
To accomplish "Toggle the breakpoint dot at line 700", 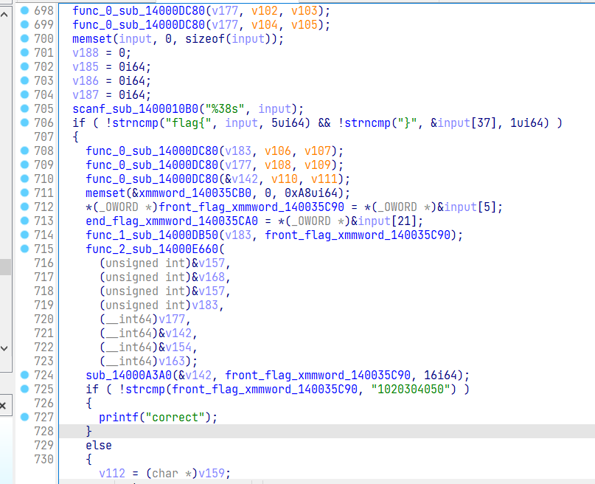I will pyautogui.click(x=25, y=38).
